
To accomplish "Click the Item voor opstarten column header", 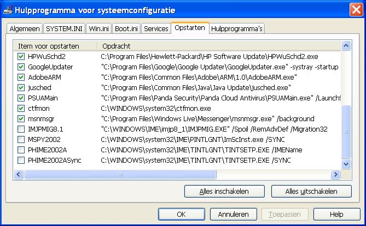I will pos(55,45).
